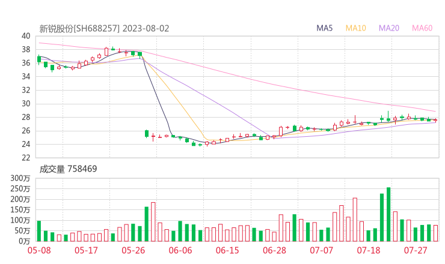
Task: Click the 250万 volume axis label
Action: pyautogui.click(x=20, y=188)
